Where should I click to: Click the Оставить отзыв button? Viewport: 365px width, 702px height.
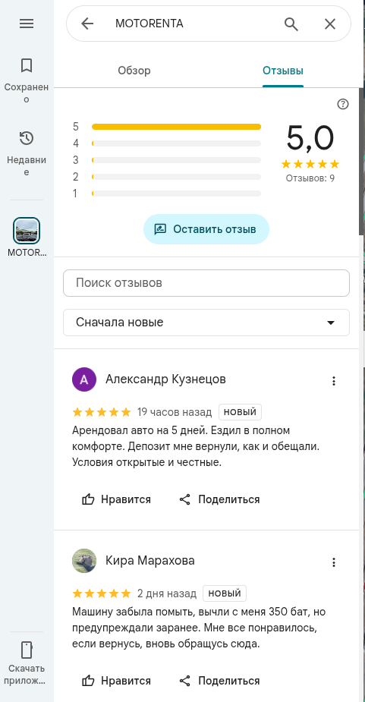pyautogui.click(x=206, y=229)
